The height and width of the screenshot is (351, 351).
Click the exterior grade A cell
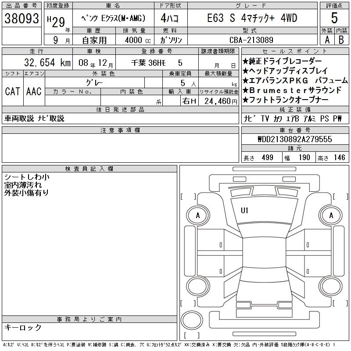[x=326, y=39]
